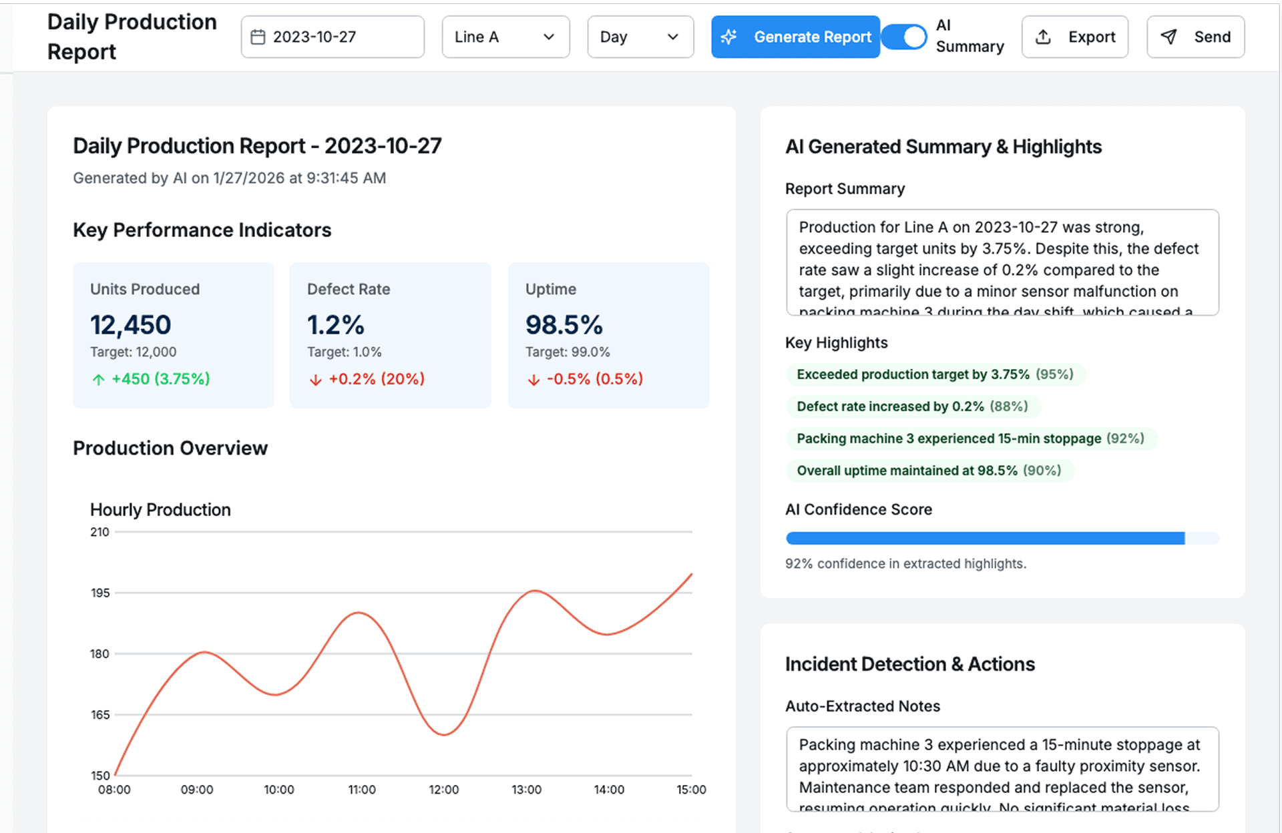Click the Auto-Extracted Notes text area
This screenshot has width=1282, height=833.
tap(1002, 769)
